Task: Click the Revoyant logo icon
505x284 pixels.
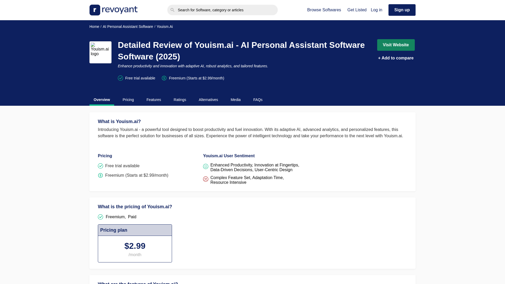Action: pyautogui.click(x=95, y=10)
